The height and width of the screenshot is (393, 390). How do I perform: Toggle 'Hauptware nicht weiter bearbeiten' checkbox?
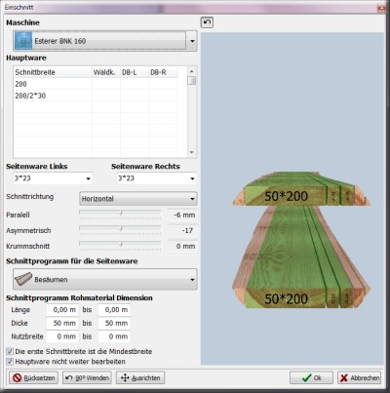[x=10, y=362]
